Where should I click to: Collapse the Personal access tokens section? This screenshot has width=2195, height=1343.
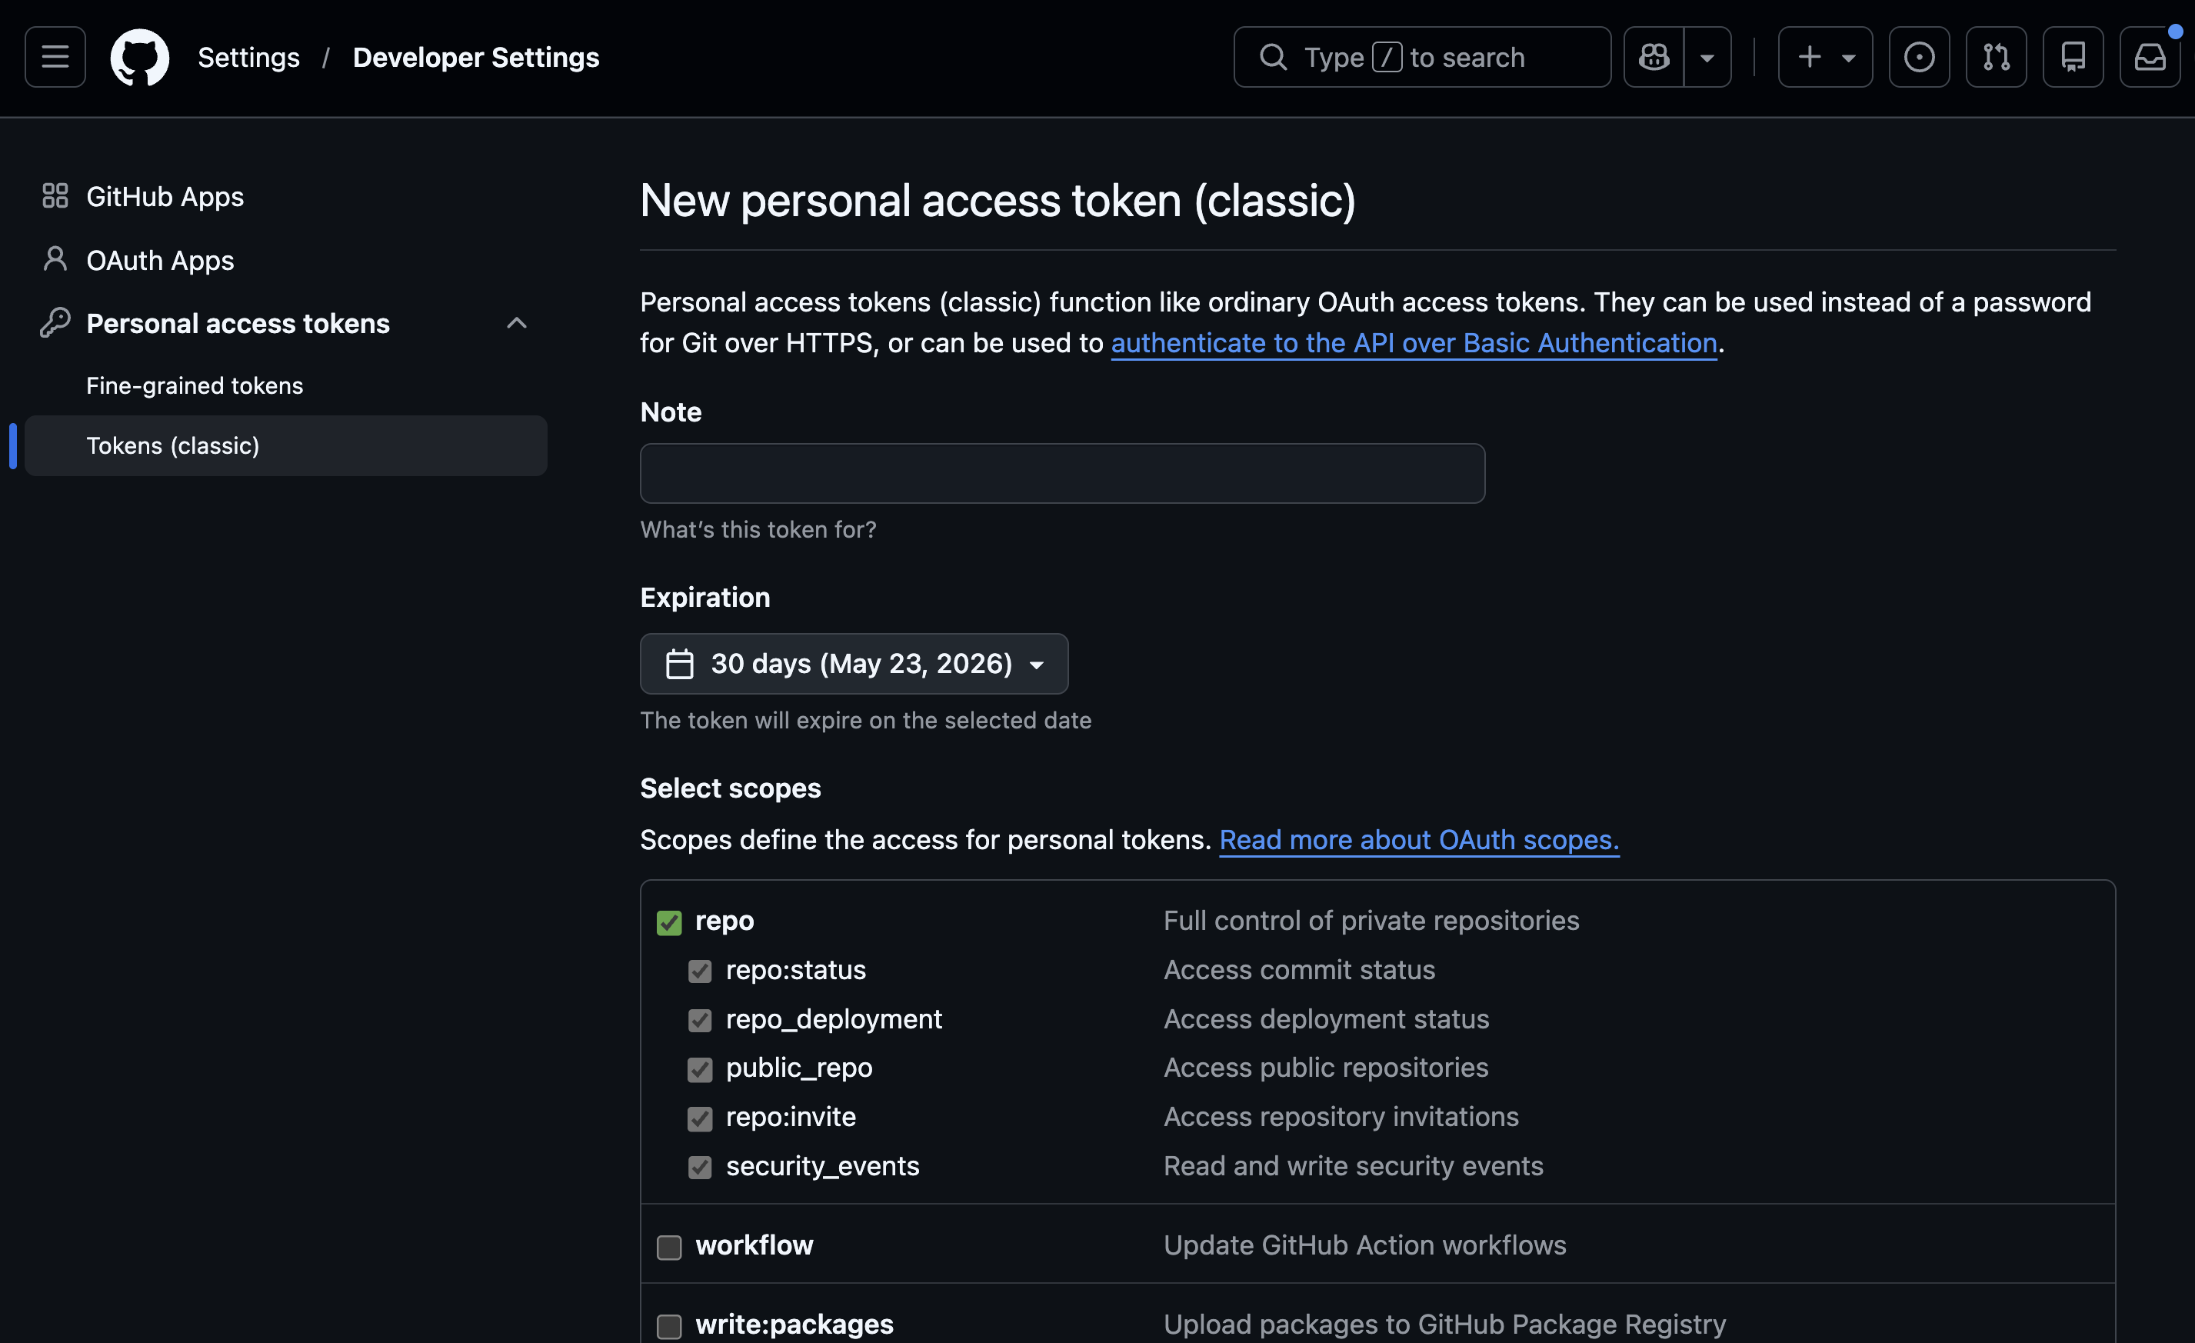click(517, 322)
